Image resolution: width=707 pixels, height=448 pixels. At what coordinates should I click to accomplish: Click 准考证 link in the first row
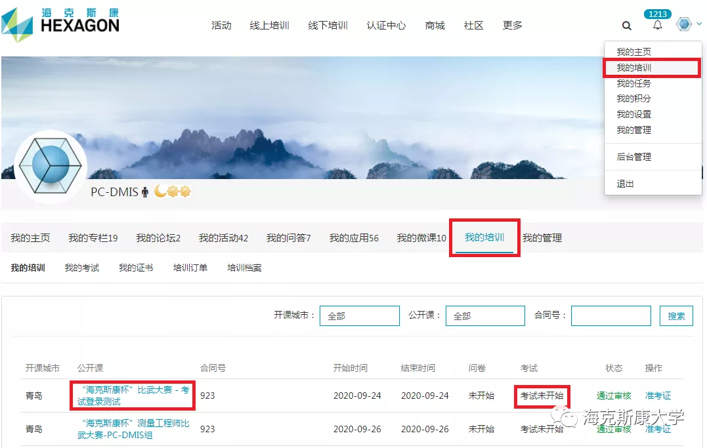point(658,396)
